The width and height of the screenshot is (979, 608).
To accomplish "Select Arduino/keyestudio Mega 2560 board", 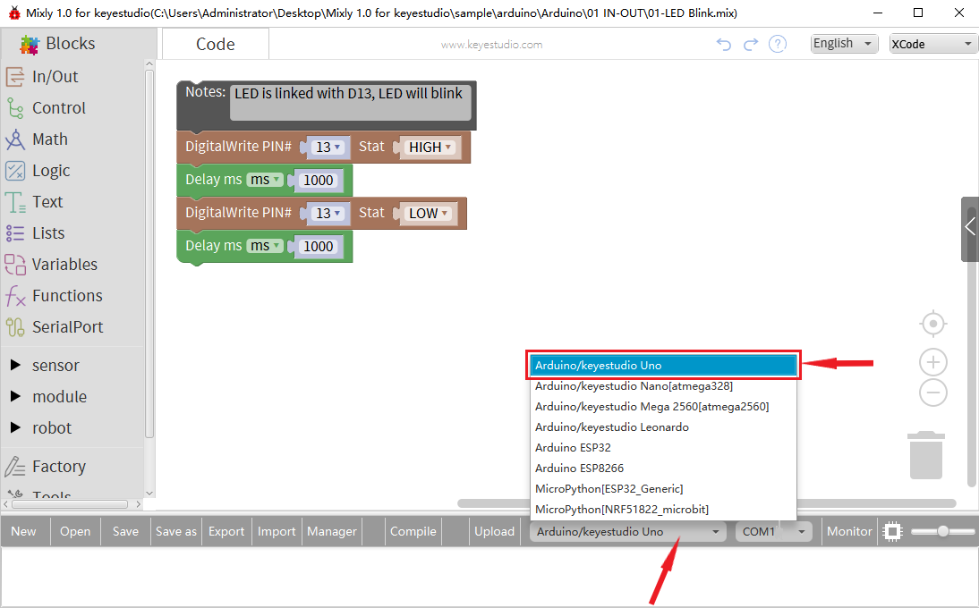I will point(663,407).
